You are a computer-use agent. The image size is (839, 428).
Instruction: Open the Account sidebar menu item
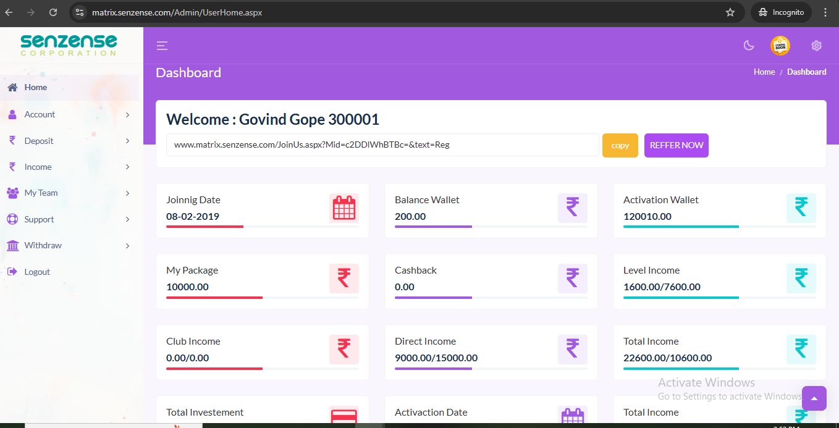click(x=70, y=114)
